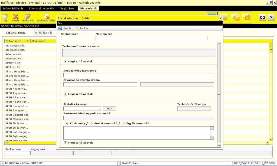Click the template list scroll-down arrow
The width and height of the screenshot is (277, 166).
(x=271, y=139)
